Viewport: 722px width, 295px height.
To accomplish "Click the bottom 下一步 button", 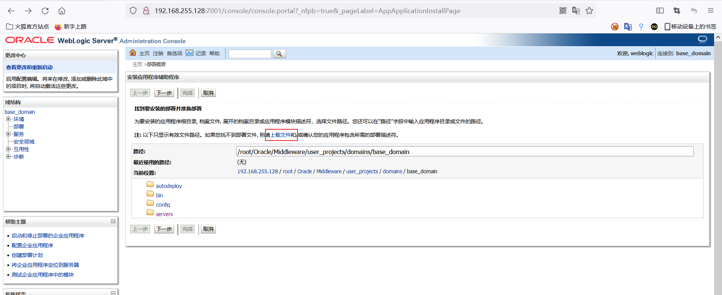I will coord(164,229).
